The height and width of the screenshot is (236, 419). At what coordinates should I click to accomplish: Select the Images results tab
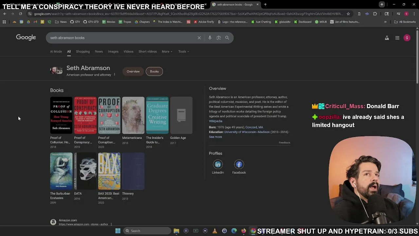tap(113, 51)
